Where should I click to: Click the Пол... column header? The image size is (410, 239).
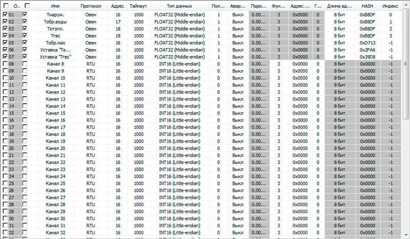218,6
